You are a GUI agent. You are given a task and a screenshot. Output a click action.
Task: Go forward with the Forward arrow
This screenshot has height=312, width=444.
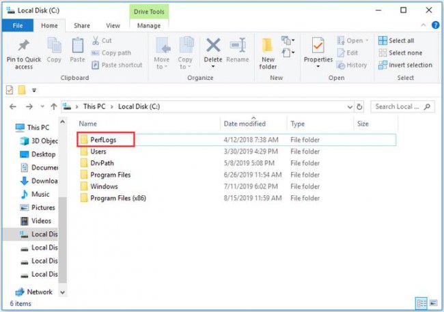29,107
